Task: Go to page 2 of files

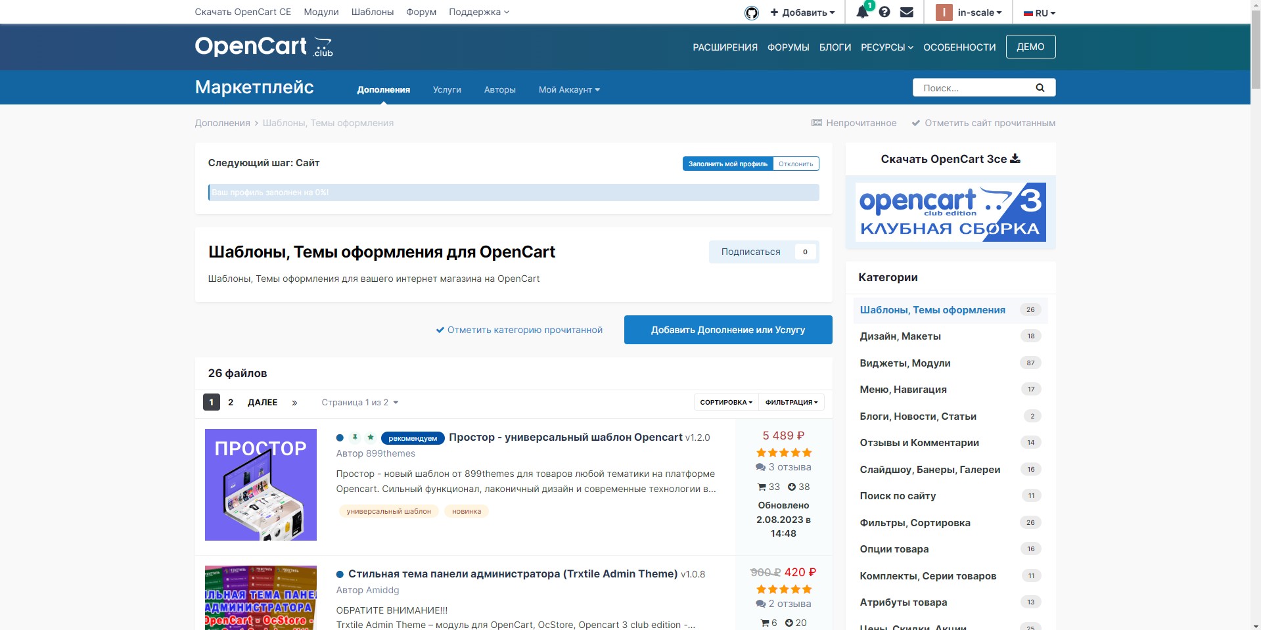Action: pyautogui.click(x=231, y=402)
